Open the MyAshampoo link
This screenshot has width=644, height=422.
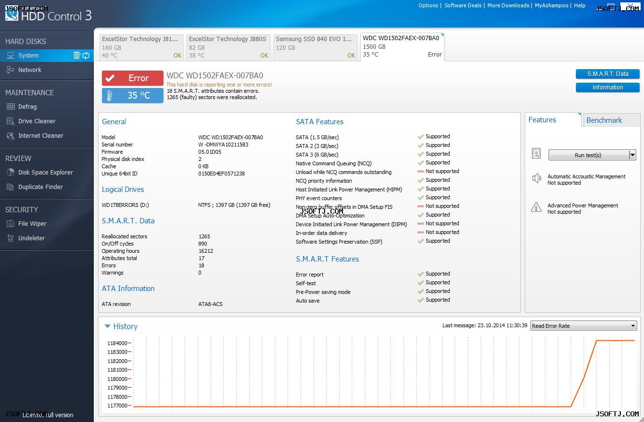[x=552, y=5]
